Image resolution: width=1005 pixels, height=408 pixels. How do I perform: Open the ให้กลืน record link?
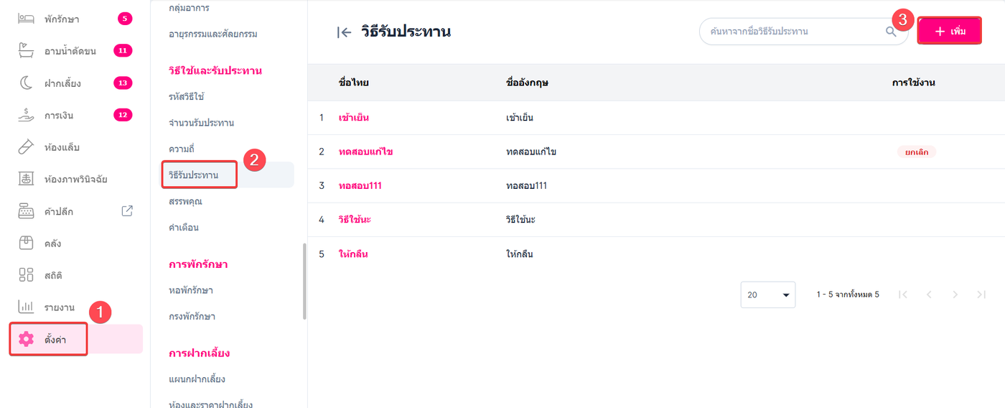(x=353, y=254)
